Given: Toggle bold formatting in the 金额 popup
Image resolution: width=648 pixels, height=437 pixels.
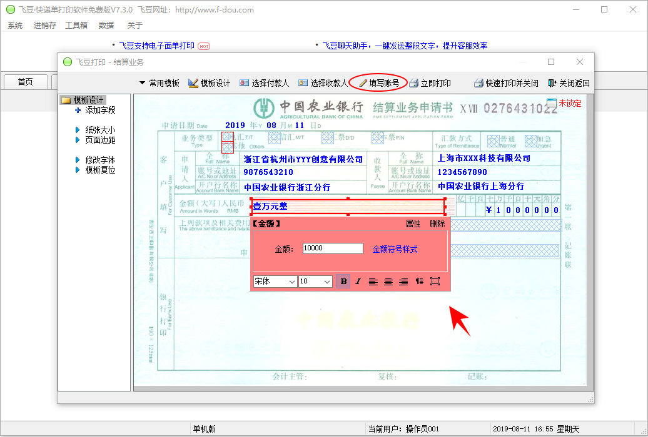Looking at the screenshot, I should [x=343, y=282].
